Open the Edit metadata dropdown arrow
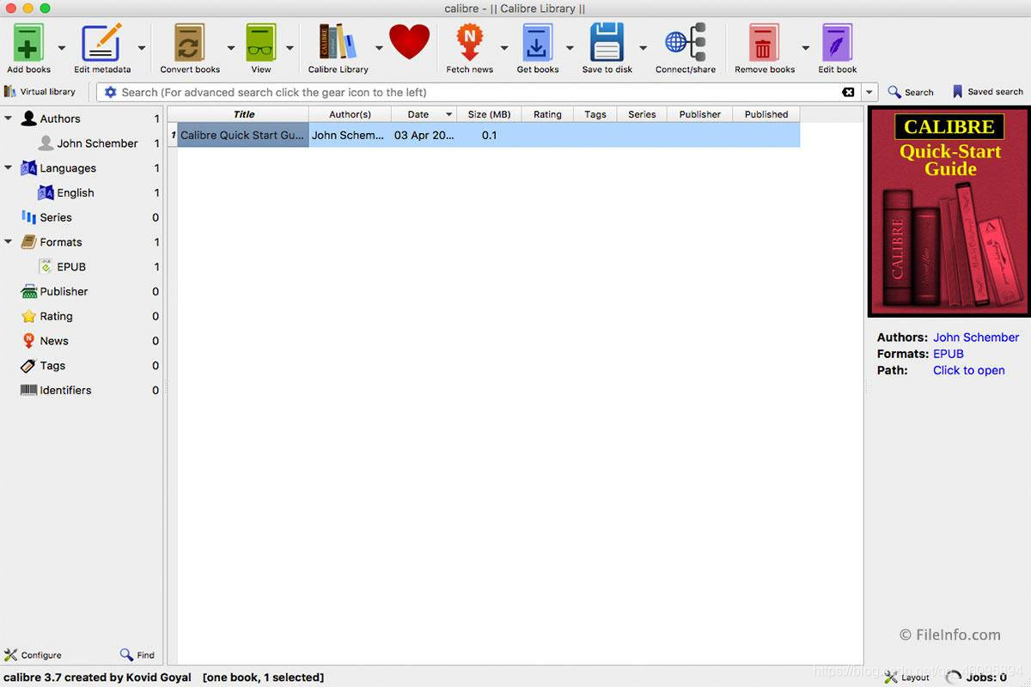 tap(141, 48)
